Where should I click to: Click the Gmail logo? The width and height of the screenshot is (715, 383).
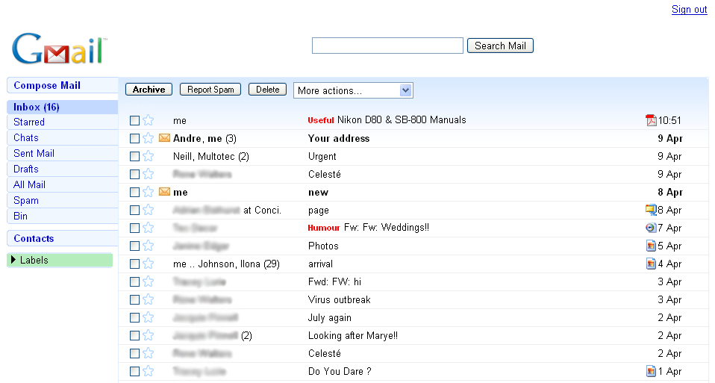59,49
